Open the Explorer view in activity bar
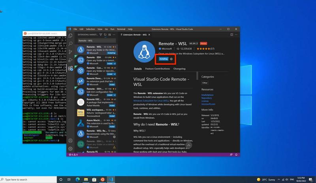316x183 pixels. [70, 35]
